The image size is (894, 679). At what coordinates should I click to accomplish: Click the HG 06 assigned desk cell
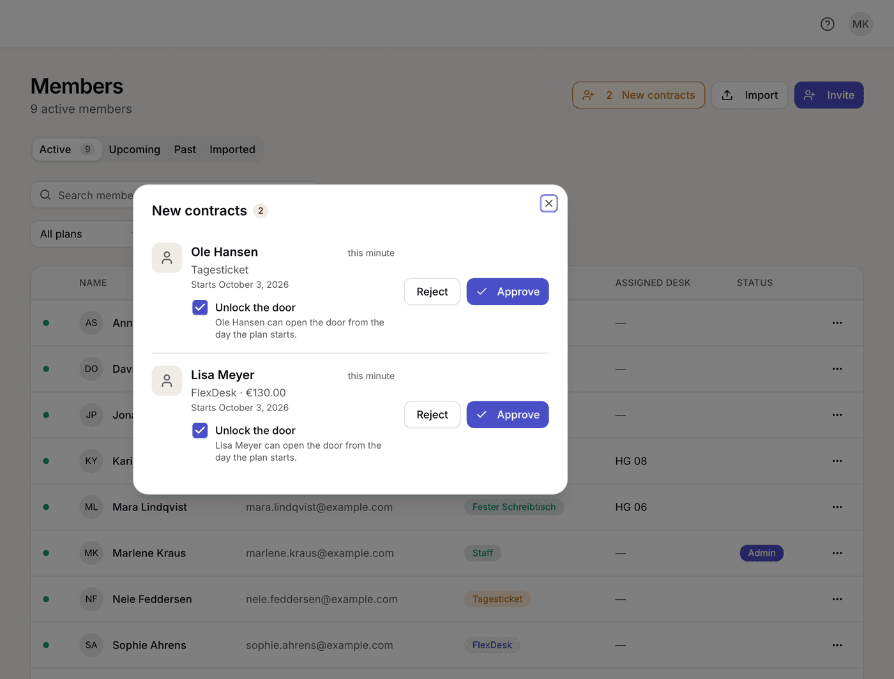point(631,507)
